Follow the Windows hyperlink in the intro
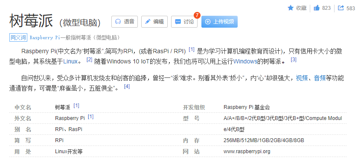This screenshot has height=160, width=358. click(245, 61)
